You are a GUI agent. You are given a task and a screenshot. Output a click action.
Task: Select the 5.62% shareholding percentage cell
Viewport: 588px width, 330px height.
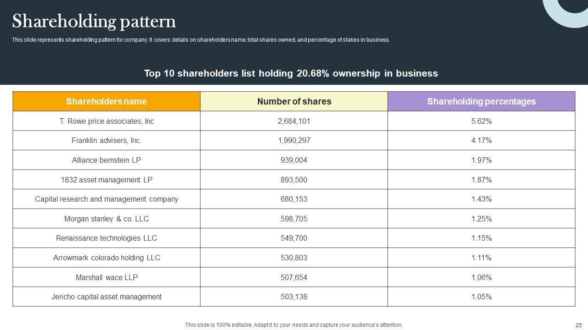click(x=481, y=121)
